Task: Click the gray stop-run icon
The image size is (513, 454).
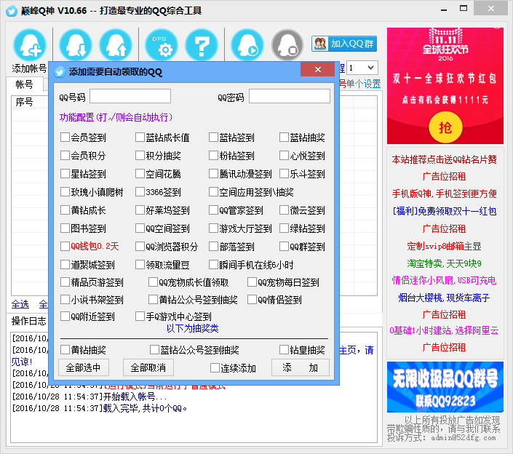Action: click(287, 45)
